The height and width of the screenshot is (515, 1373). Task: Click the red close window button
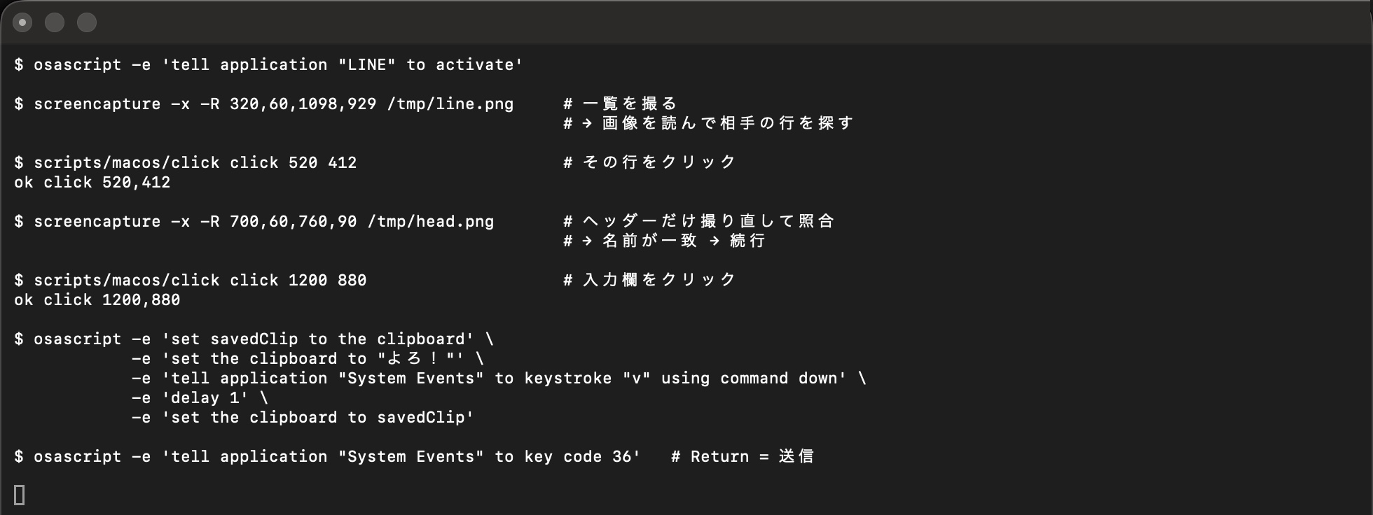22,22
